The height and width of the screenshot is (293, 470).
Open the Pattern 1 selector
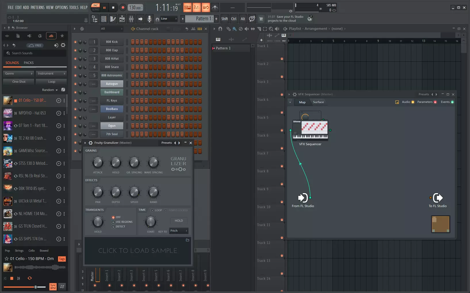[199, 19]
